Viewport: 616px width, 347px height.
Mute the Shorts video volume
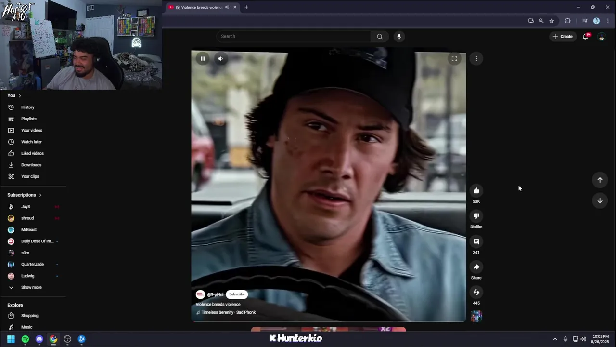click(x=220, y=59)
